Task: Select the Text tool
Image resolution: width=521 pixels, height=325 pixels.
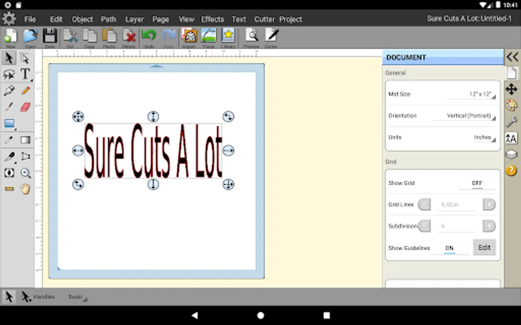Action: pos(25,74)
